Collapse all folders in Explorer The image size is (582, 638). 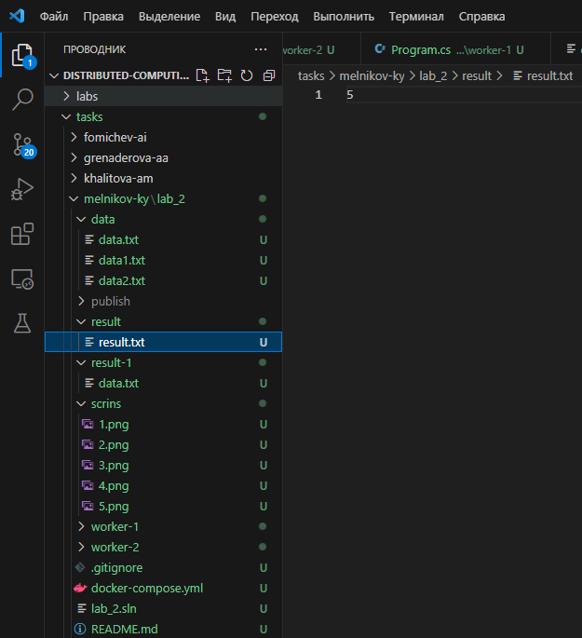point(269,75)
